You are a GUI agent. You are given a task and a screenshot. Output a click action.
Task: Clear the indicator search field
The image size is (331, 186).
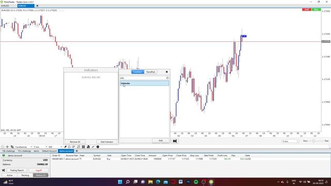click(x=168, y=78)
